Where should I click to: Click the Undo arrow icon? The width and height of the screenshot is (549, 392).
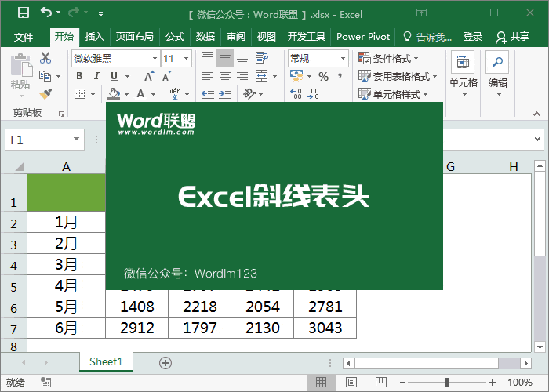pyautogui.click(x=46, y=13)
